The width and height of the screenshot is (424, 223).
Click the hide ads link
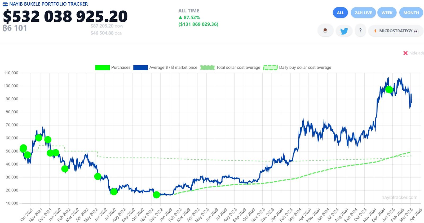(416, 53)
